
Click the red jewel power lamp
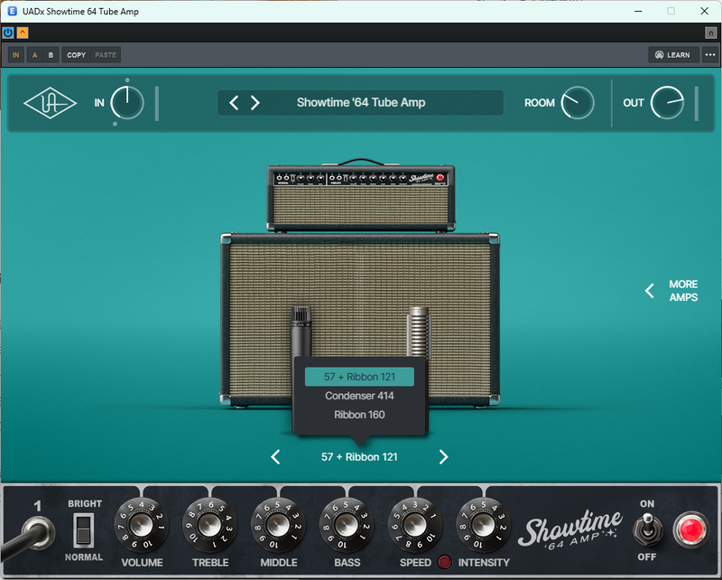click(690, 529)
